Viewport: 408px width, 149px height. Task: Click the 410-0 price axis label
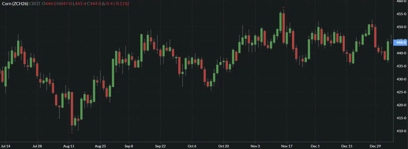402,131
